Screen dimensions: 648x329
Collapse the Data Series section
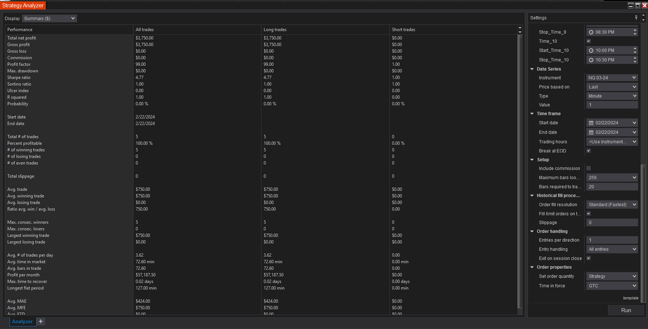click(x=532, y=69)
